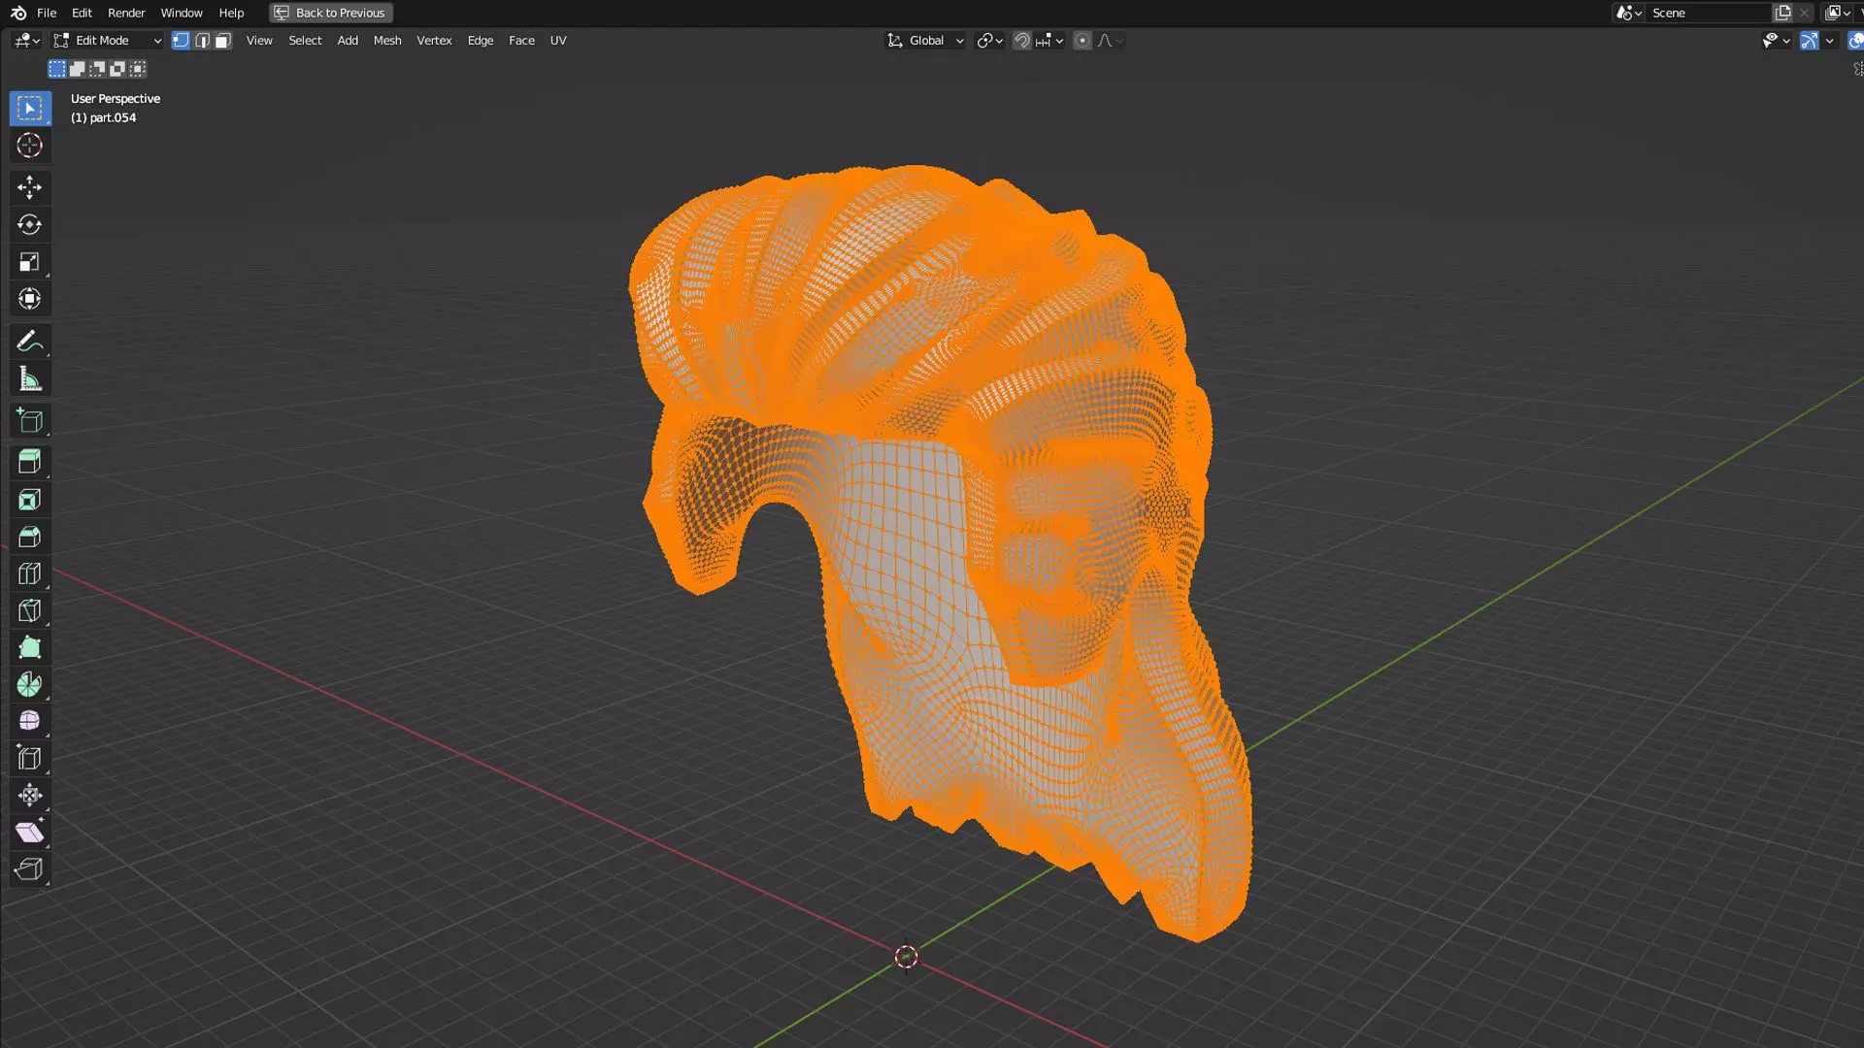Open the Blender logo menu

point(18,13)
